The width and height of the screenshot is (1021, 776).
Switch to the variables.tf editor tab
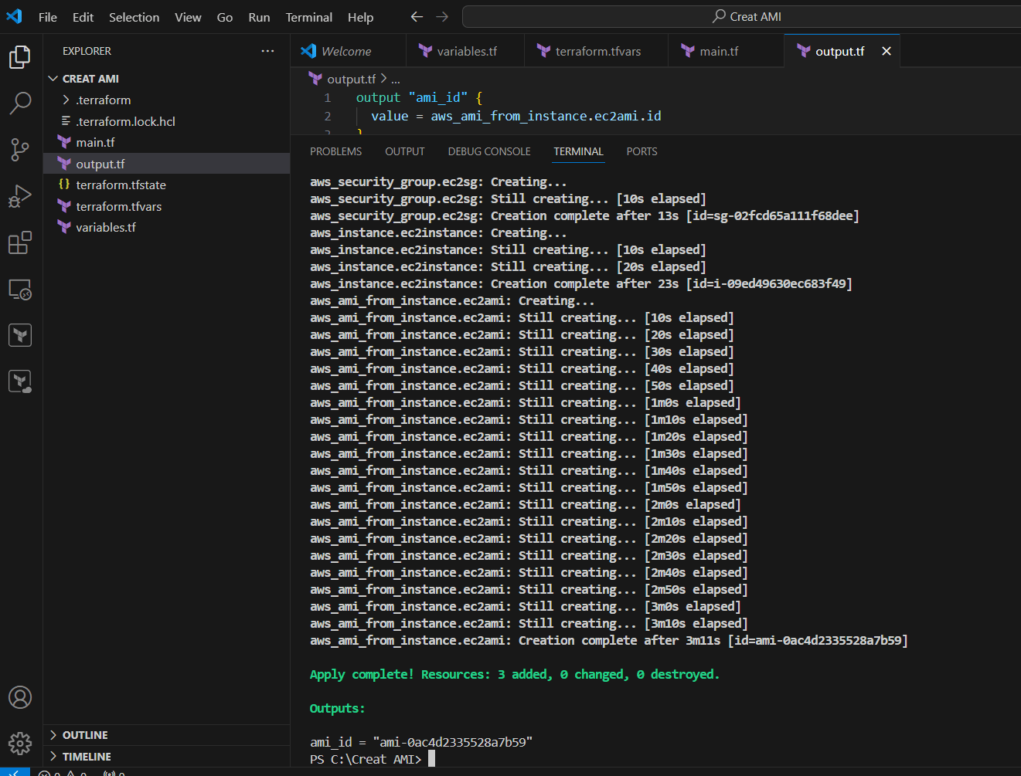point(465,51)
